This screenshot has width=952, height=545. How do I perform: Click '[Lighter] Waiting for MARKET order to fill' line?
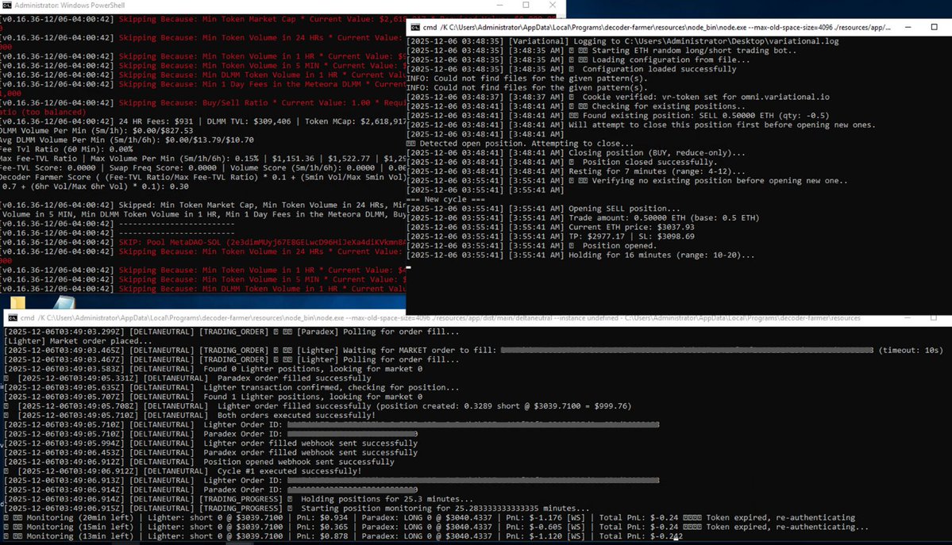473,350
